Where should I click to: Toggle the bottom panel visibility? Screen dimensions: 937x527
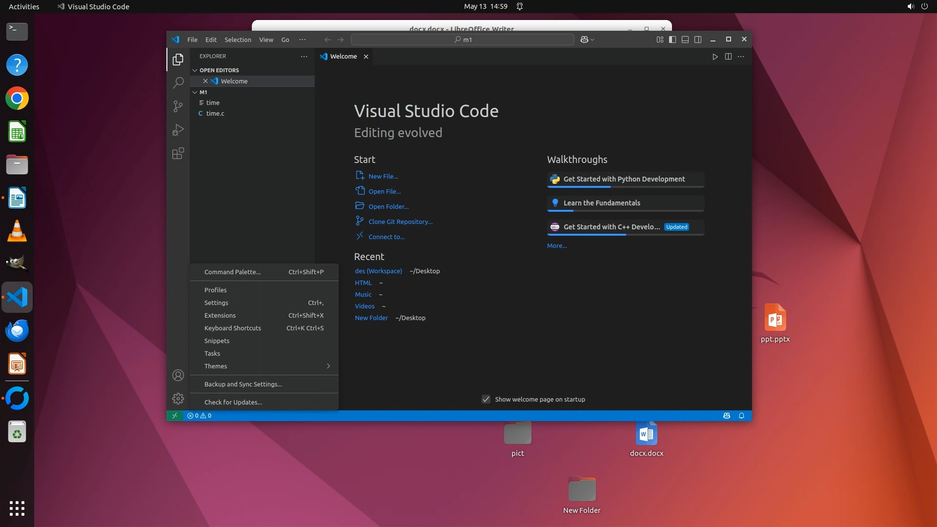tap(685, 40)
